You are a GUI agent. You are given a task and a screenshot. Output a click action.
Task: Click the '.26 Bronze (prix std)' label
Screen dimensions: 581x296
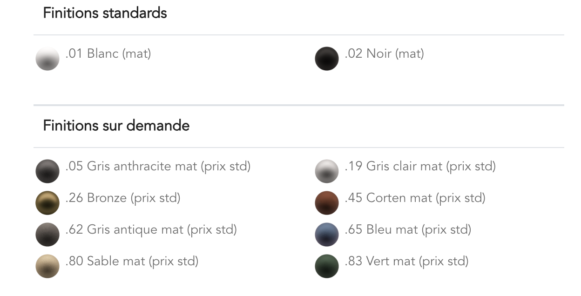(123, 198)
